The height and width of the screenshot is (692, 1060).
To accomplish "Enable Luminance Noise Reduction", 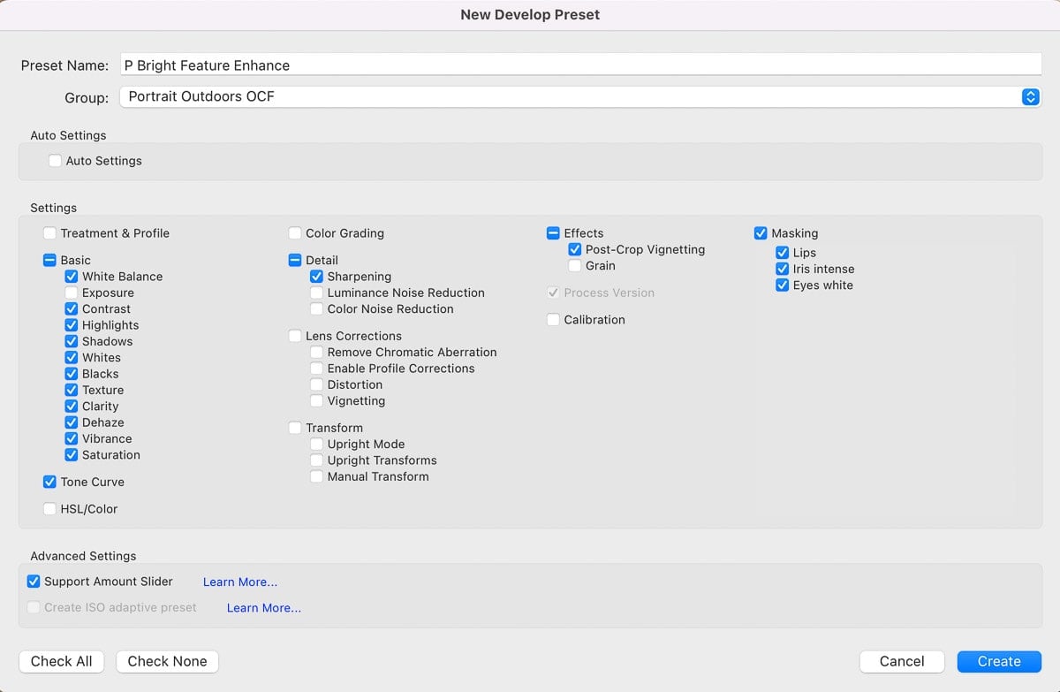I will (x=316, y=293).
